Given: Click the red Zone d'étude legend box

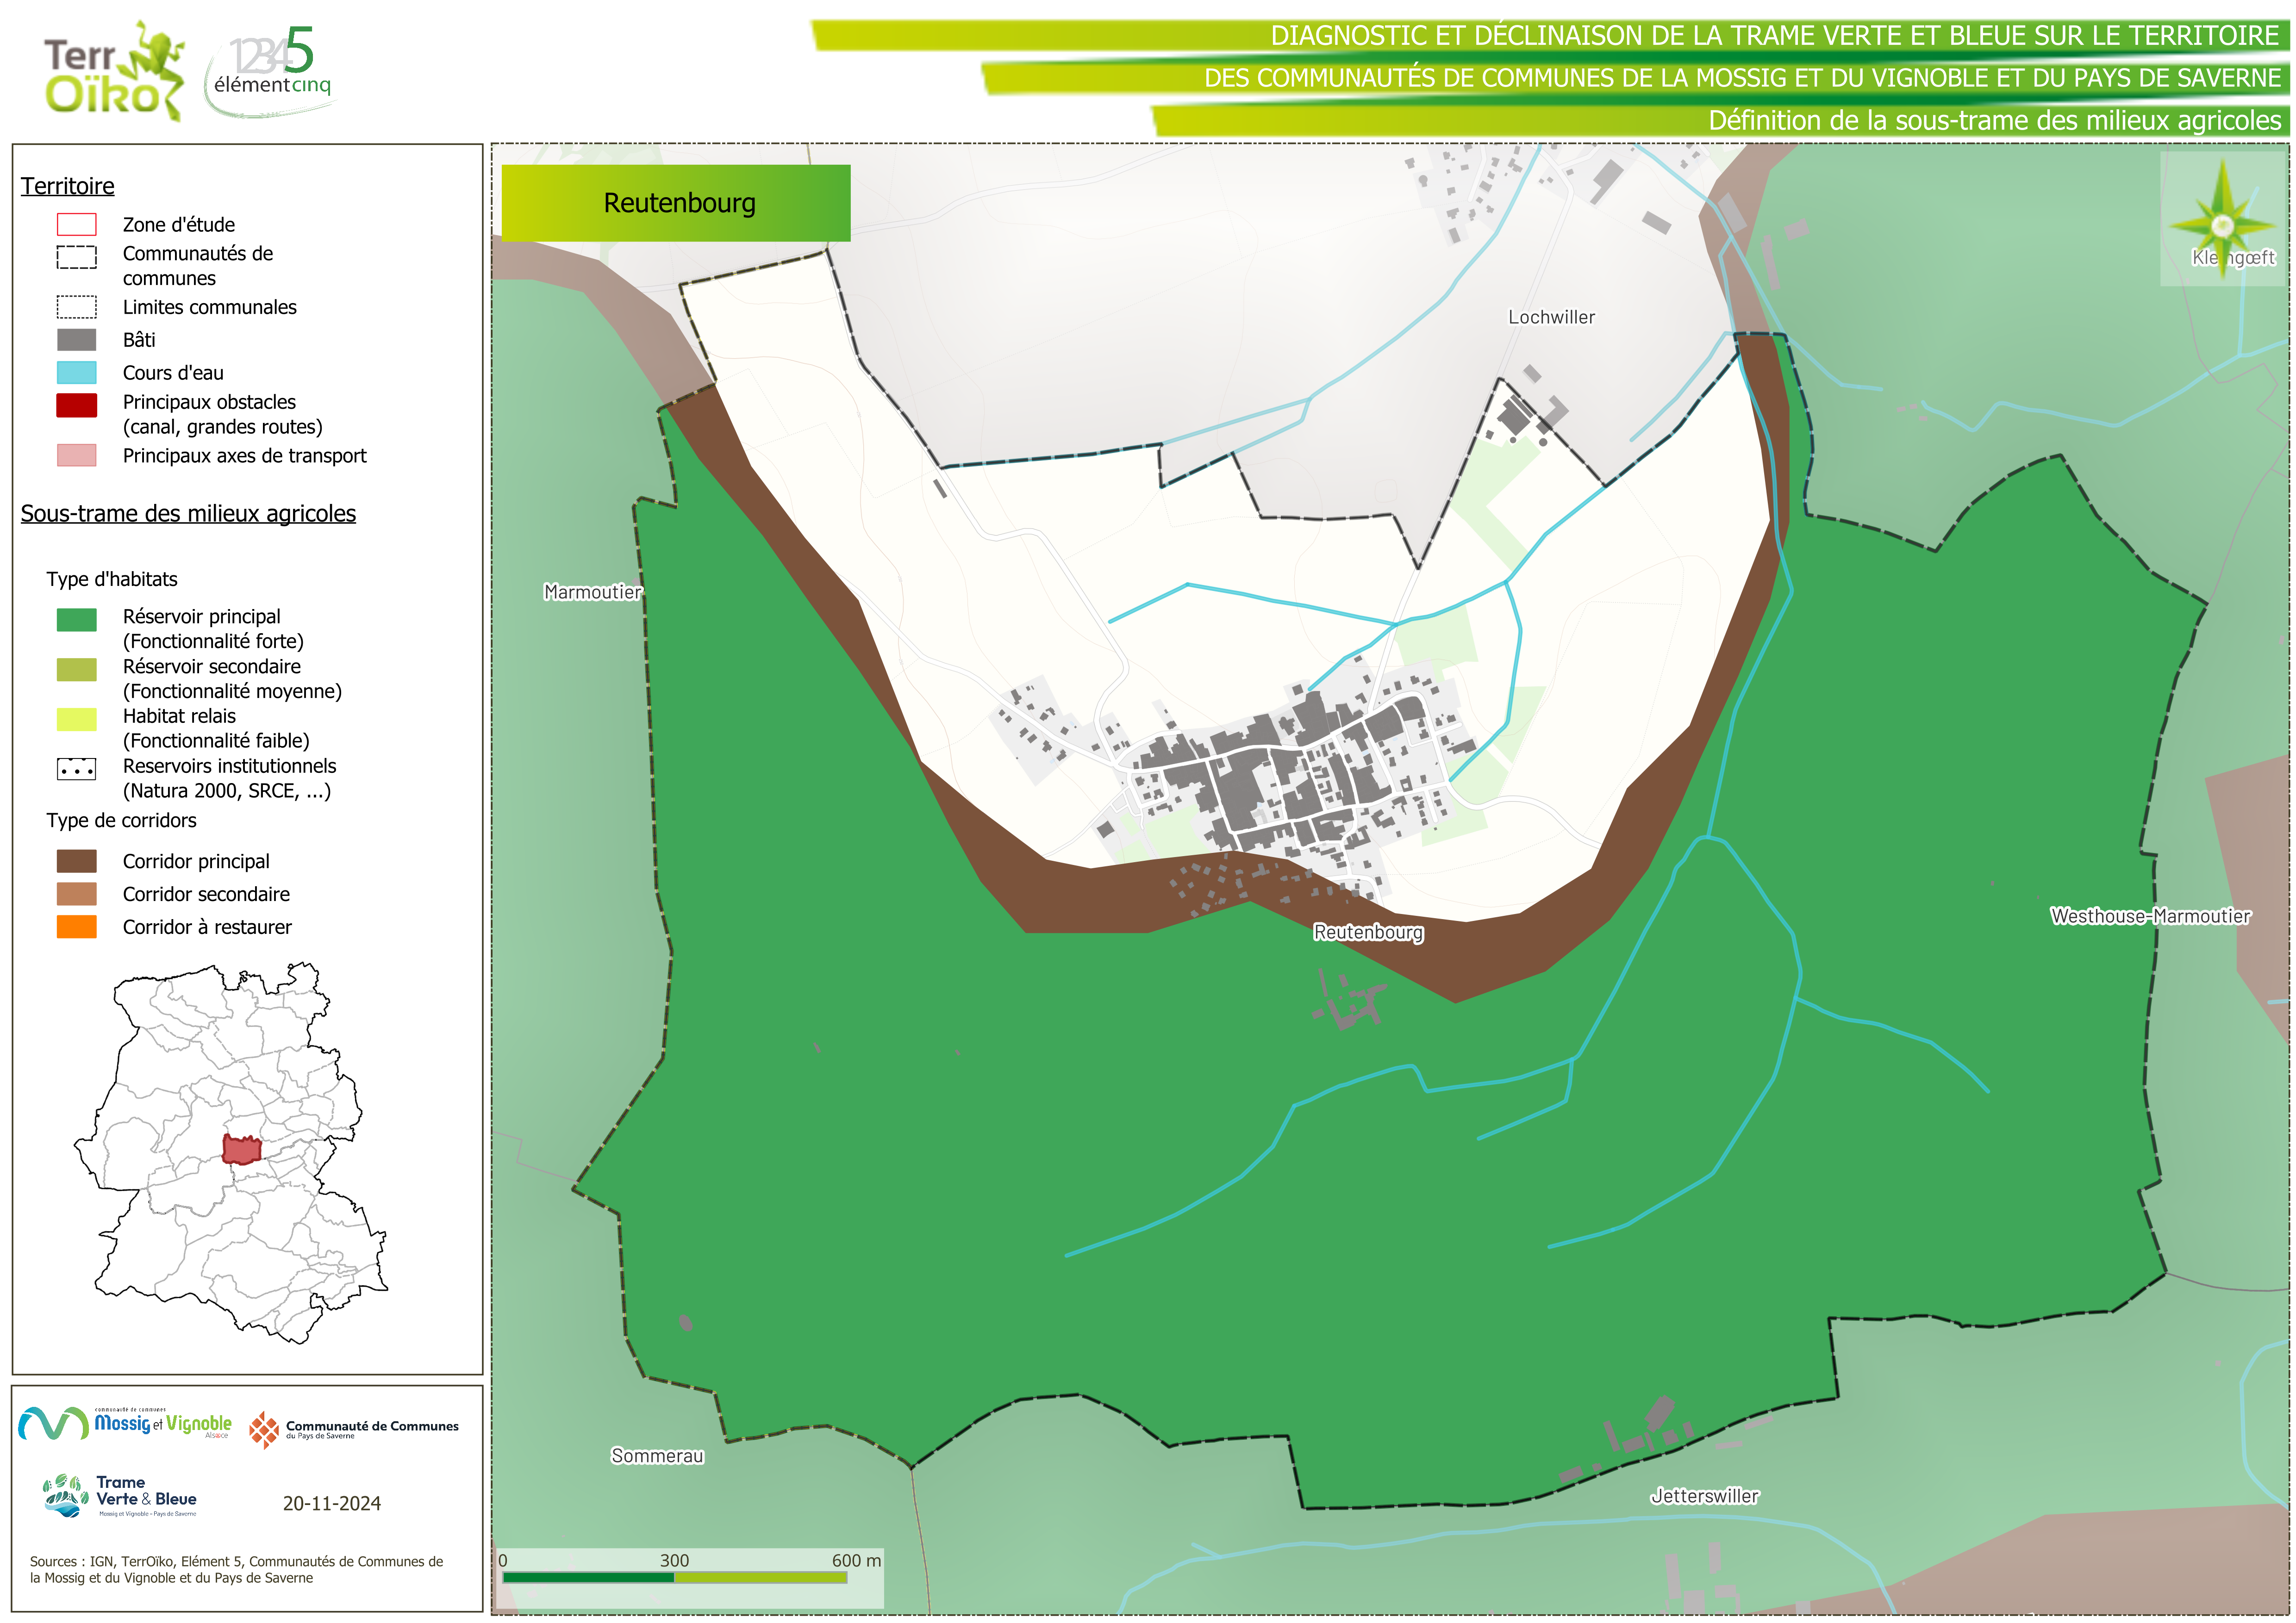Looking at the screenshot, I should click(77, 224).
